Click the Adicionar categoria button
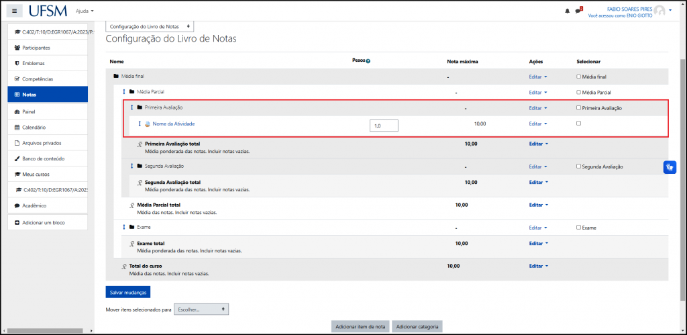Screen dimensions: 687x335 (x=417, y=326)
